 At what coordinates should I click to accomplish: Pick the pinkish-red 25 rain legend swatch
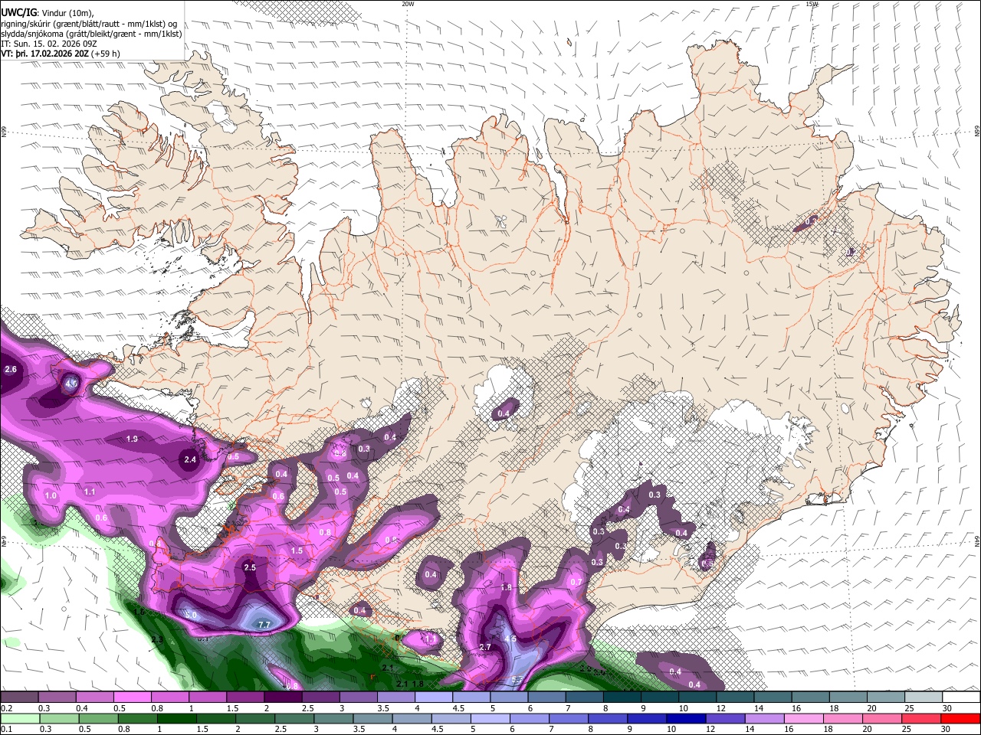click(x=922, y=718)
